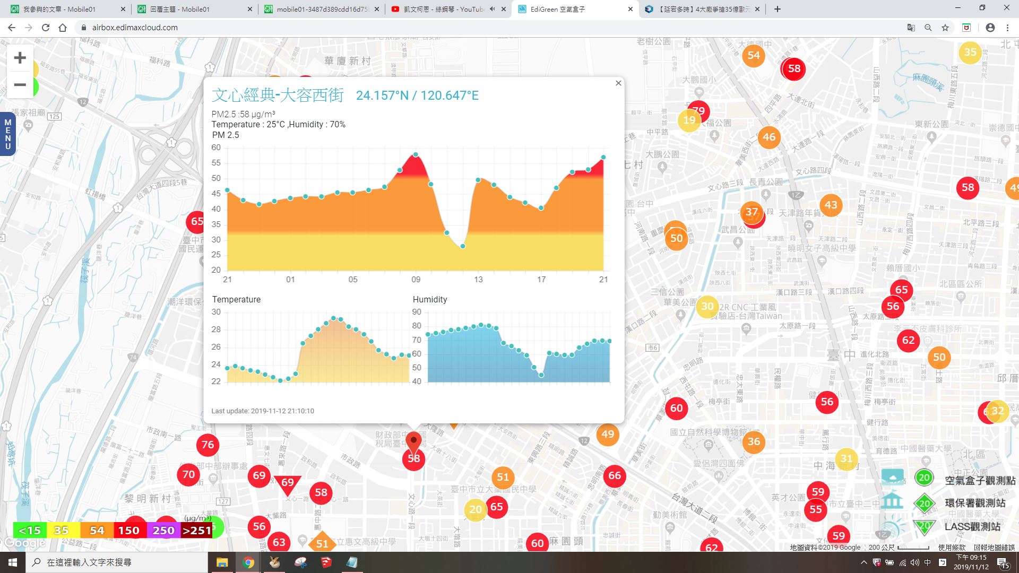
Task: Open Chrome three-dot menu
Action: [1007, 28]
